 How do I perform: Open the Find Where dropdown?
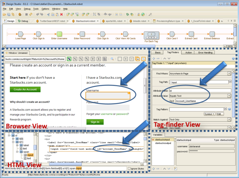point(229,73)
